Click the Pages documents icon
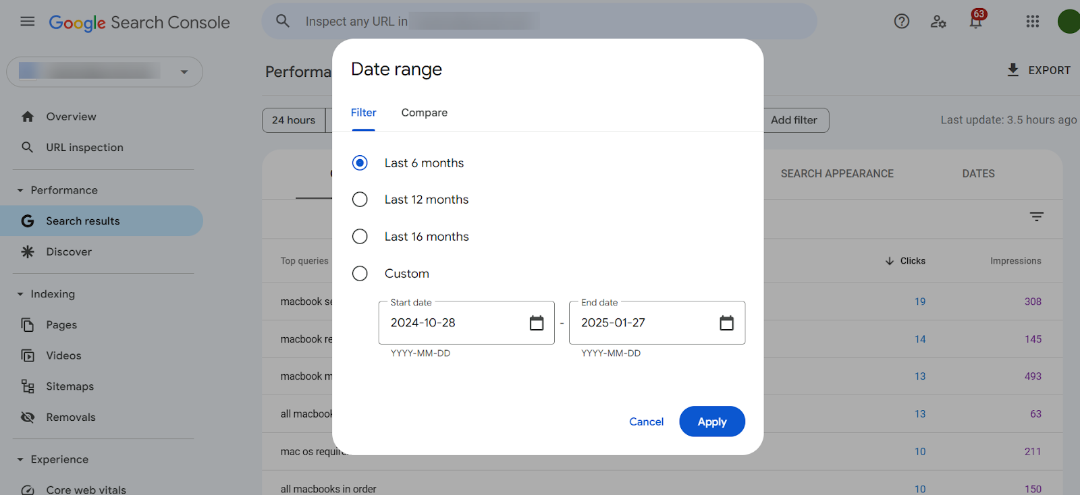The image size is (1080, 495). (28, 325)
